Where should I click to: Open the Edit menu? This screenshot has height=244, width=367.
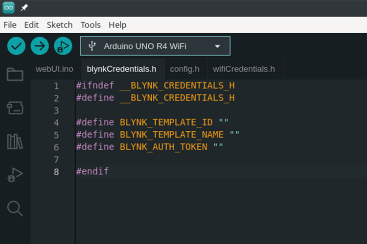pos(31,25)
